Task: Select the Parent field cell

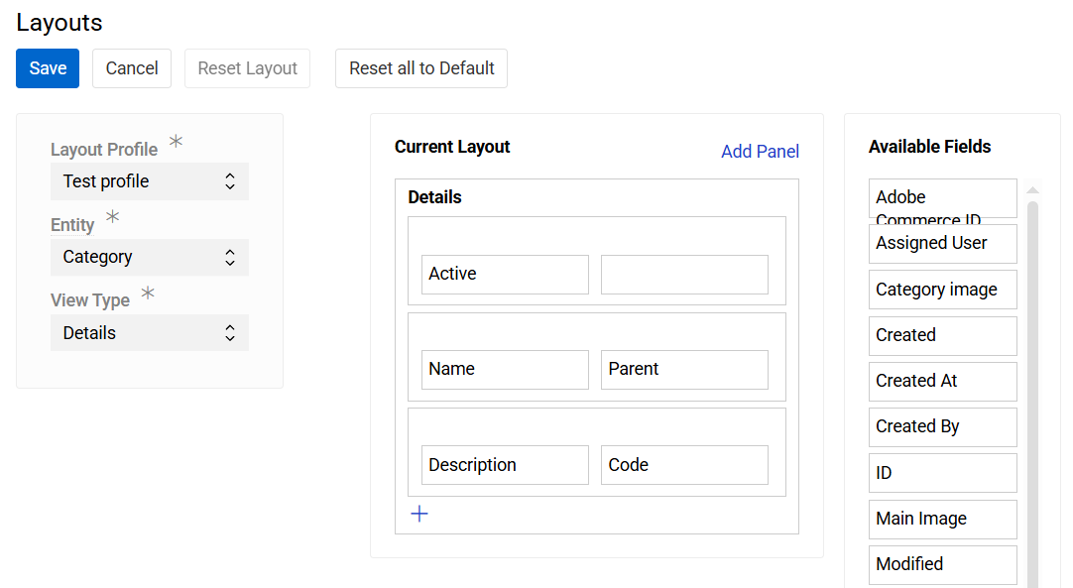Action: tap(684, 369)
